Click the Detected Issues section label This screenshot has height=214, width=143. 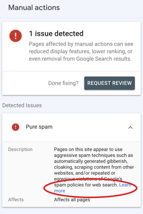click(22, 105)
